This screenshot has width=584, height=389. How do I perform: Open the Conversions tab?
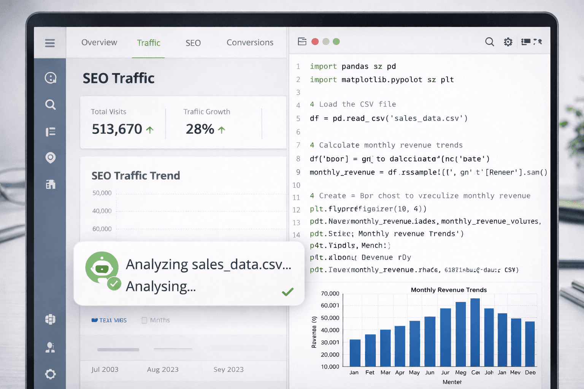coord(250,43)
